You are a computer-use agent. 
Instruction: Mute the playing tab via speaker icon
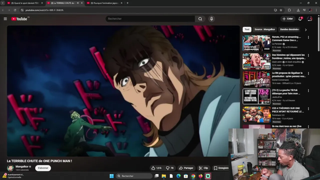78,3
